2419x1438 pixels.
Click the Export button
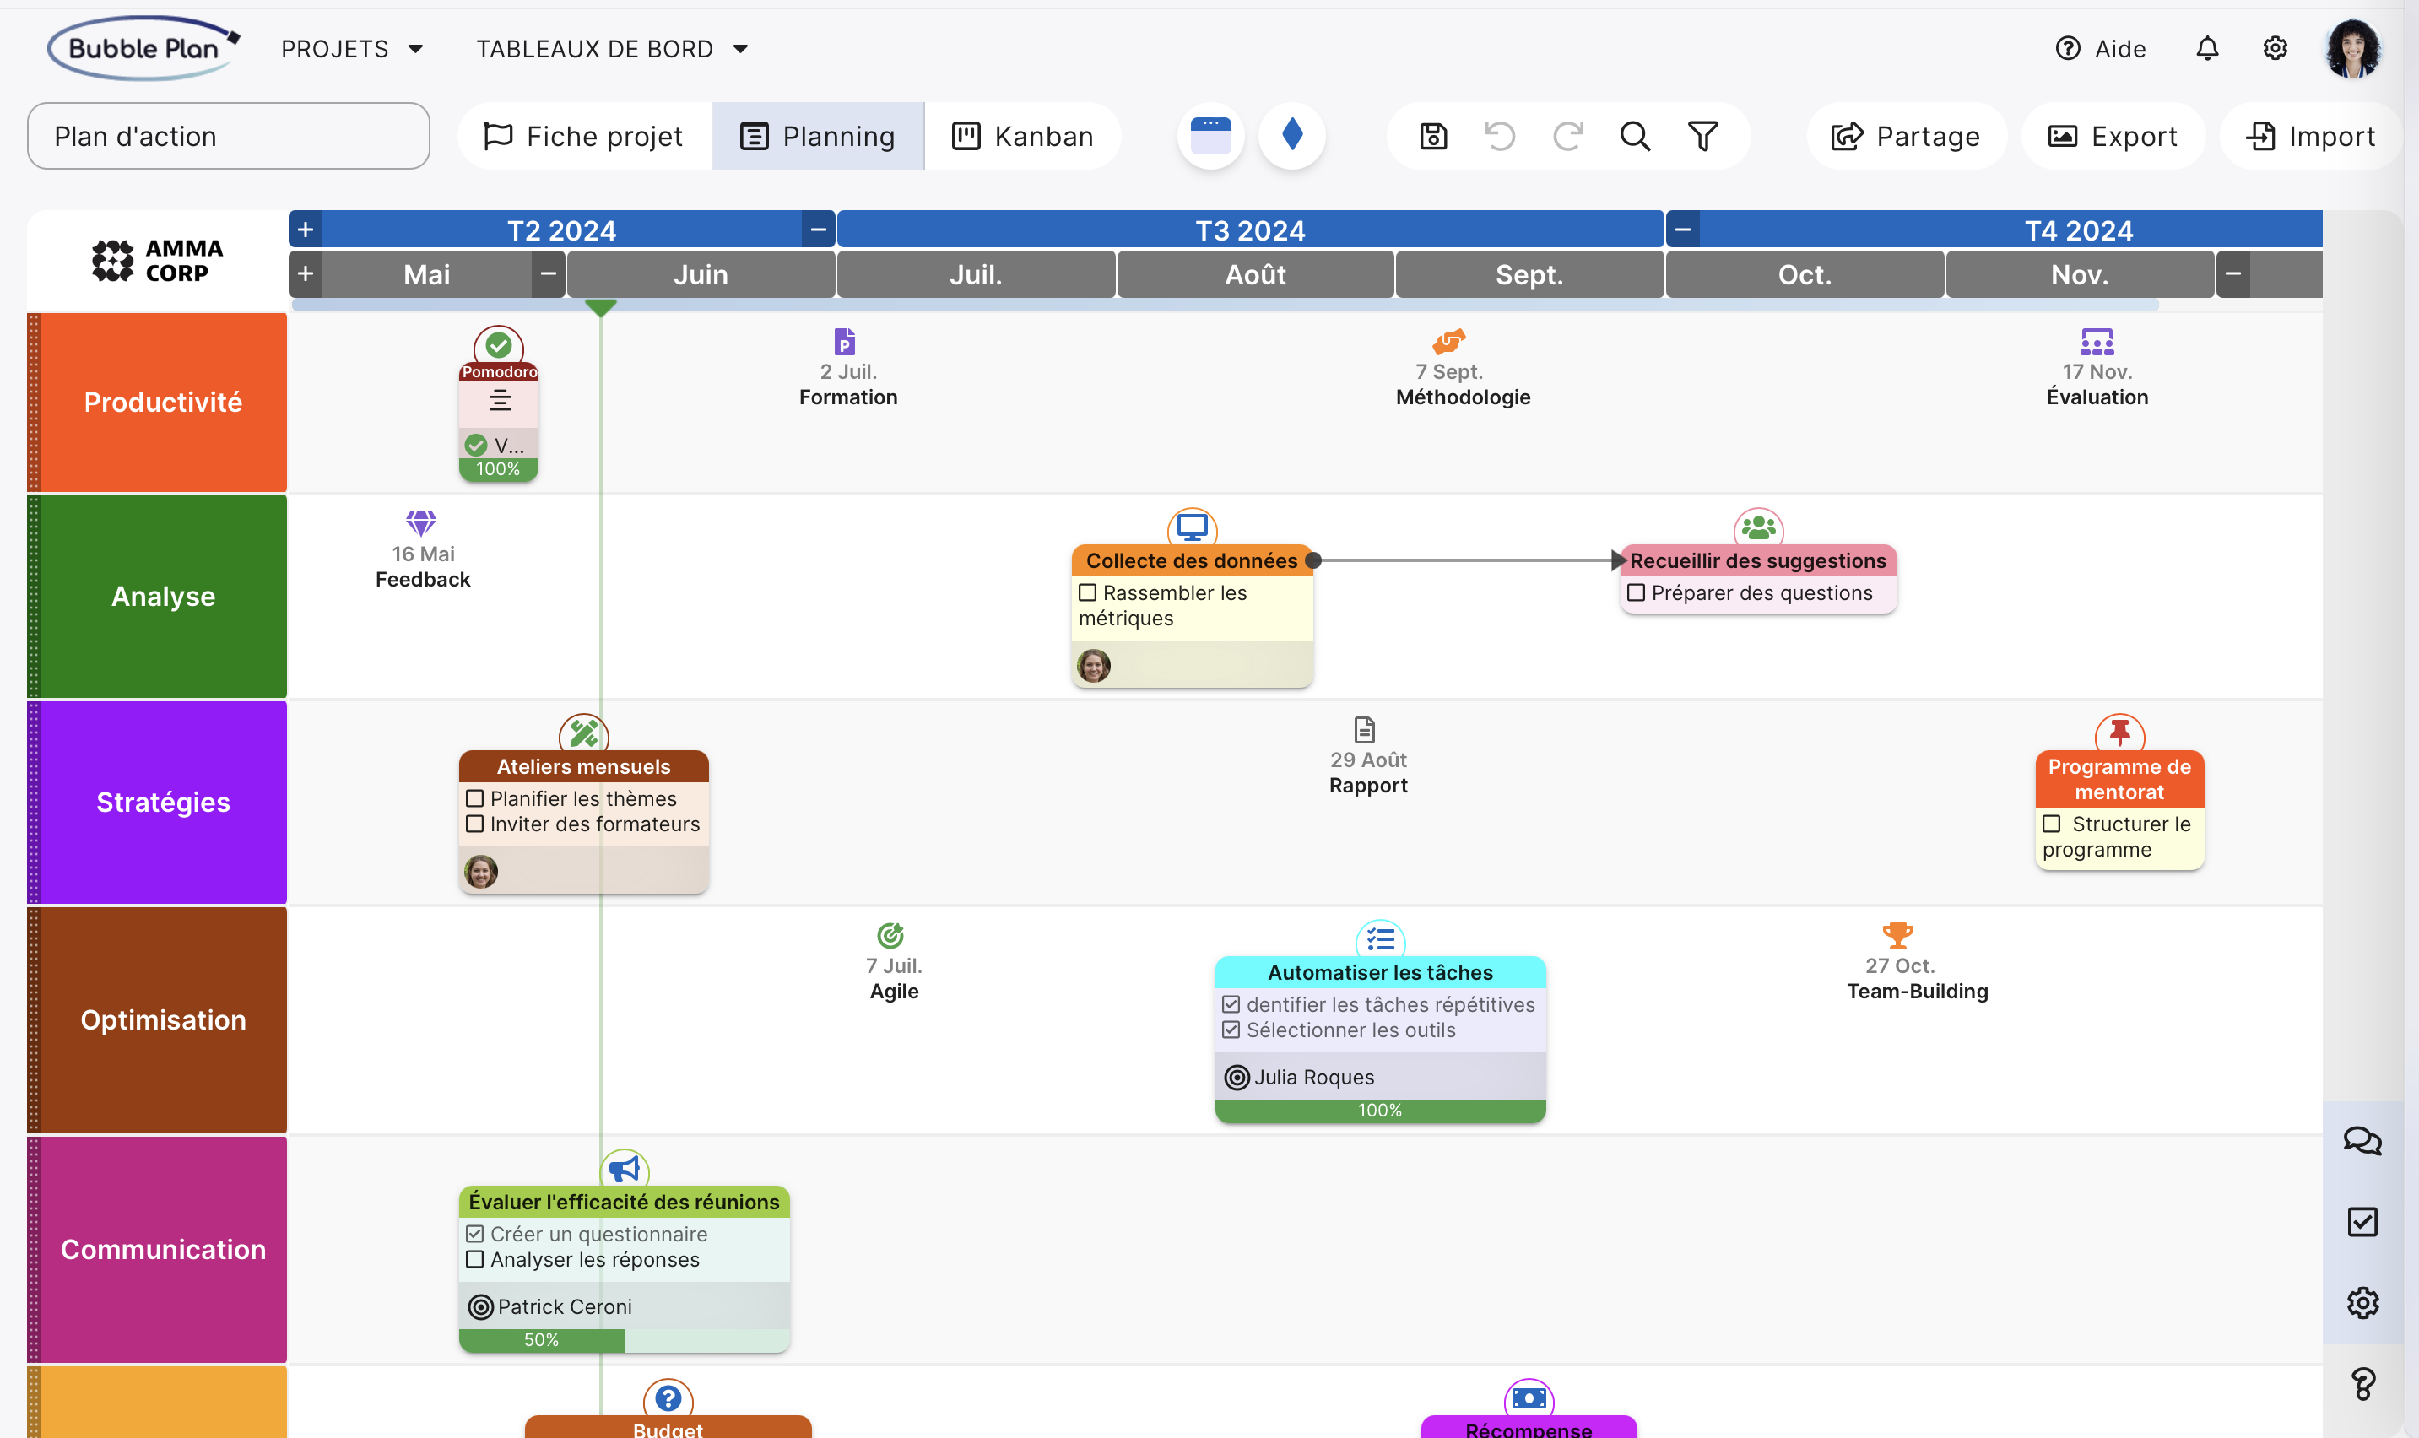pos(2113,137)
